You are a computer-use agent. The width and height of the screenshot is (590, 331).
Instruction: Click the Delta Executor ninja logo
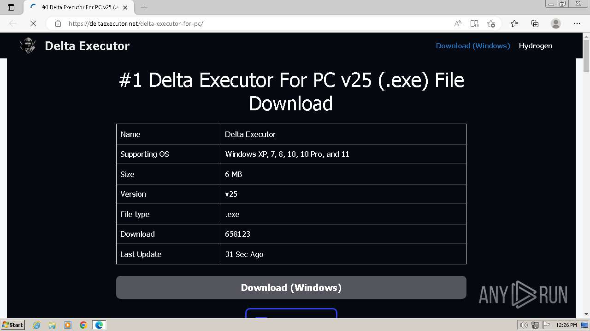[x=28, y=46]
